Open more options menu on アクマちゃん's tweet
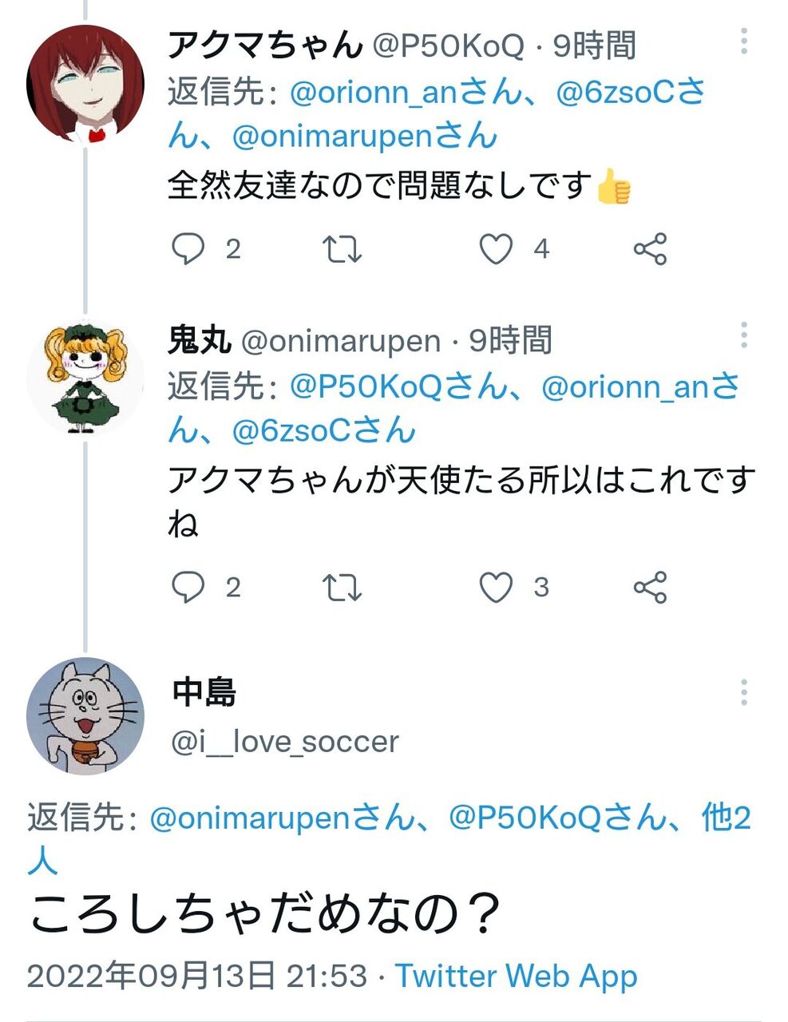 [743, 41]
